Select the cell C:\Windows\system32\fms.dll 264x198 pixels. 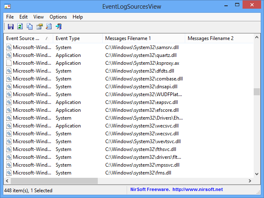click(138, 173)
